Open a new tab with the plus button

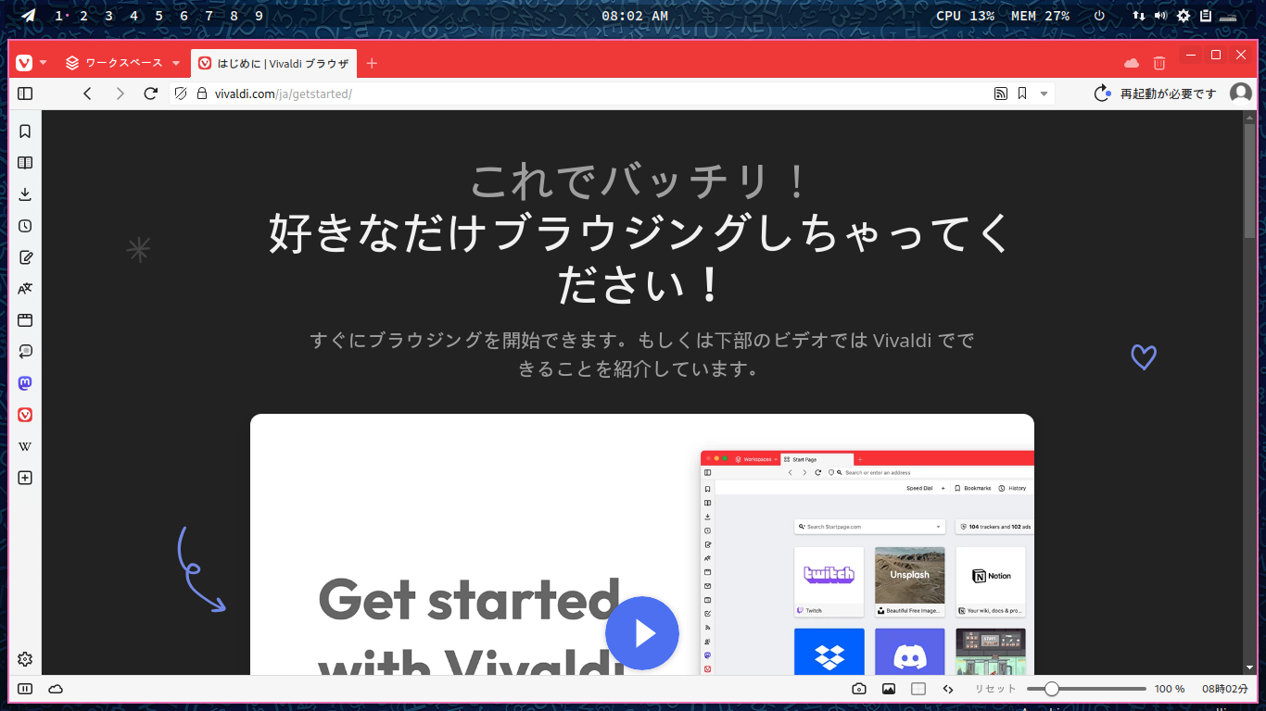(x=372, y=63)
